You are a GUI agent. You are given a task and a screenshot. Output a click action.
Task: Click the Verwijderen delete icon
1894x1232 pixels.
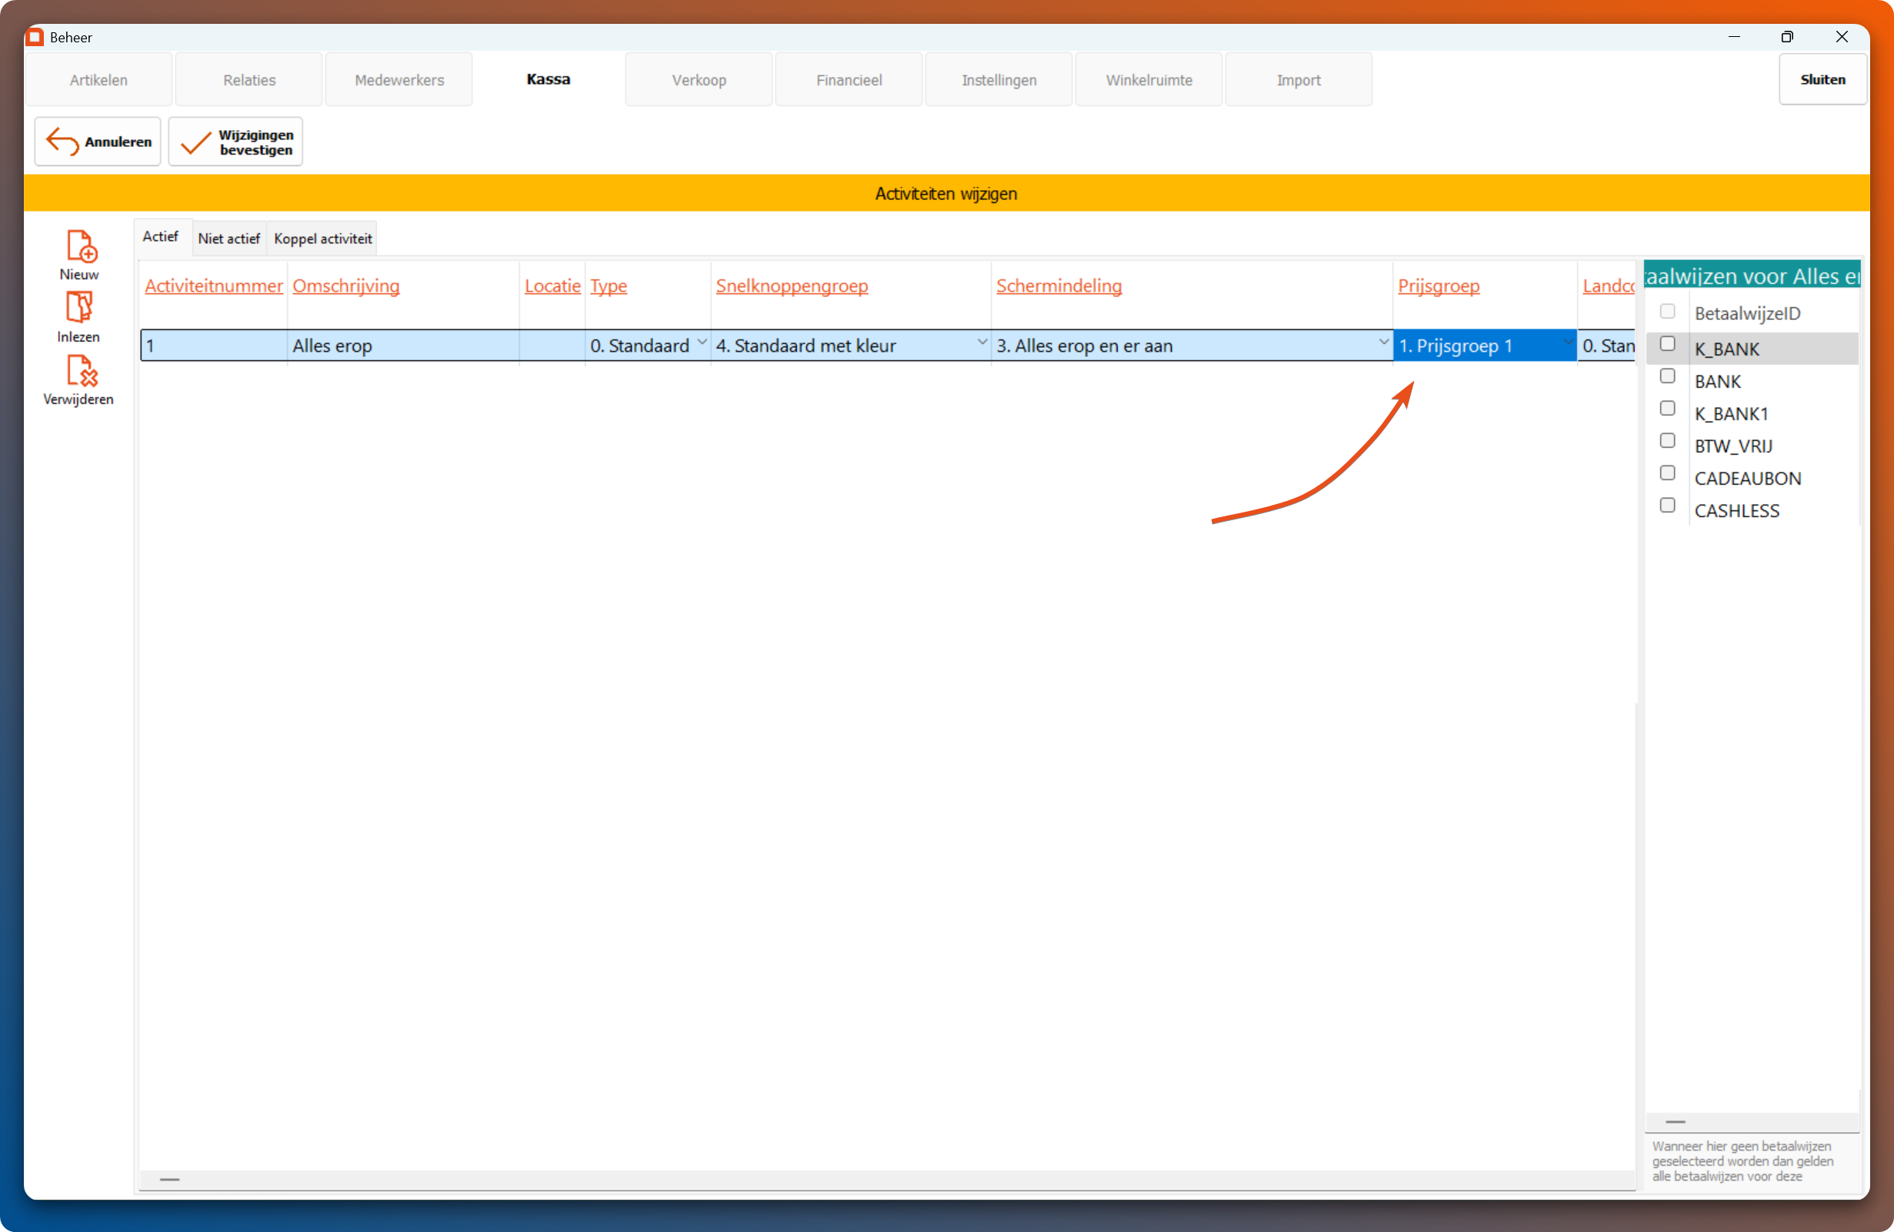pyautogui.click(x=82, y=371)
